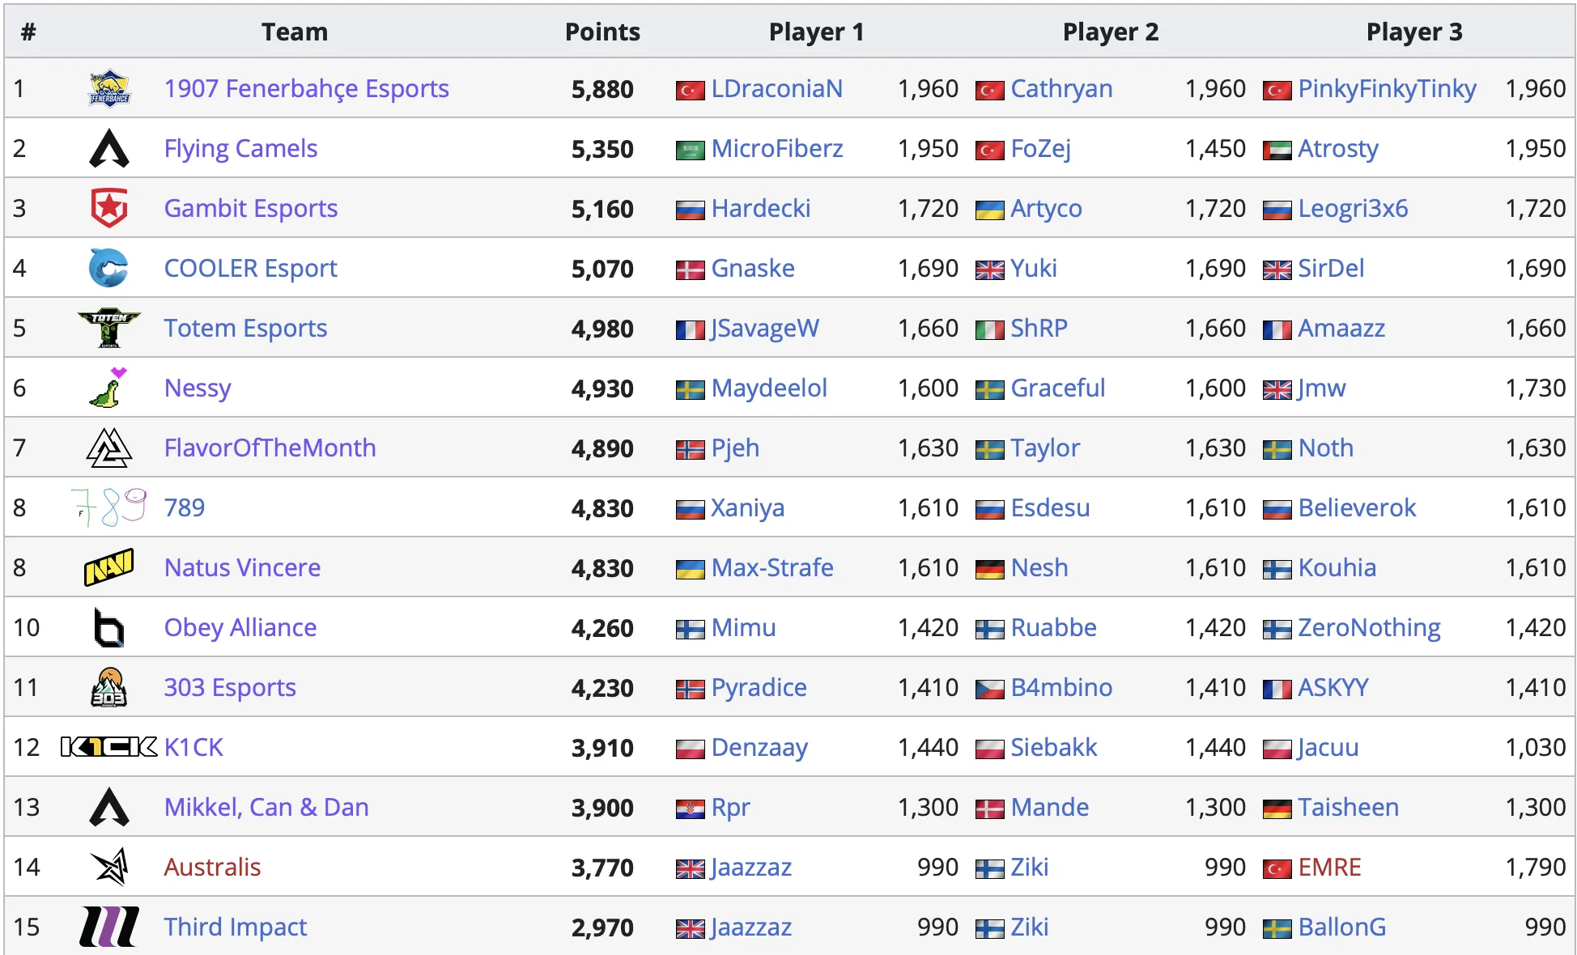Click the Natus Vincere yellow logo
The width and height of the screenshot is (1577, 955).
pyautogui.click(x=109, y=567)
